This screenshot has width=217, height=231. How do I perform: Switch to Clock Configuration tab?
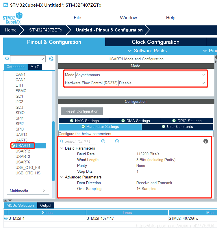(155, 42)
